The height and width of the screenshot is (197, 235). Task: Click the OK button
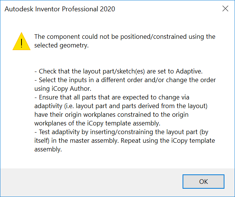[203, 182]
